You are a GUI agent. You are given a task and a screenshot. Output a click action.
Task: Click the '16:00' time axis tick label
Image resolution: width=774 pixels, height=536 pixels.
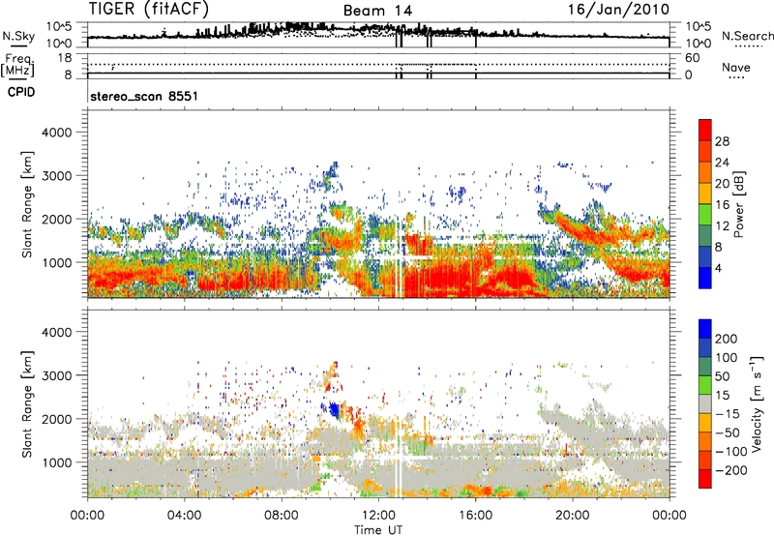point(475,516)
